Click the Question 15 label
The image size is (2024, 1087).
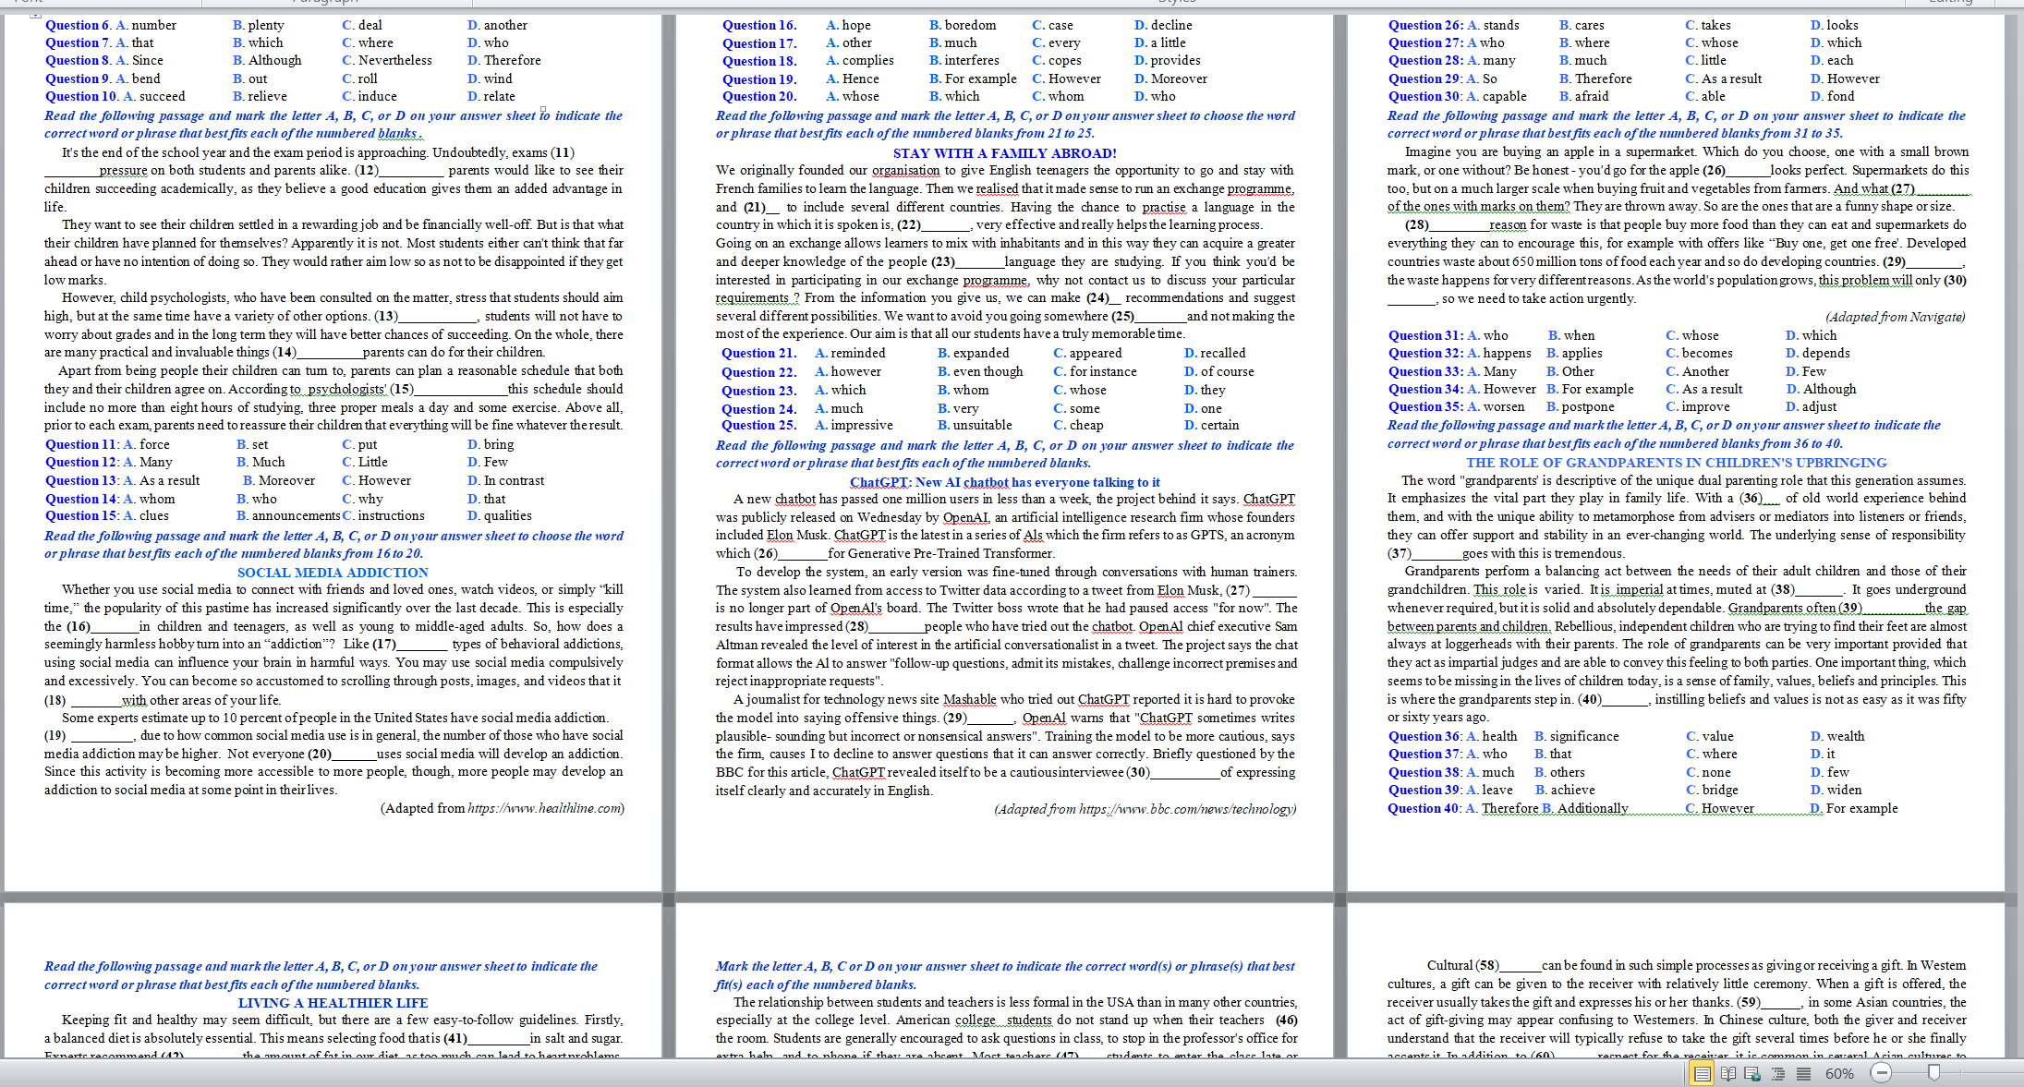(x=82, y=515)
